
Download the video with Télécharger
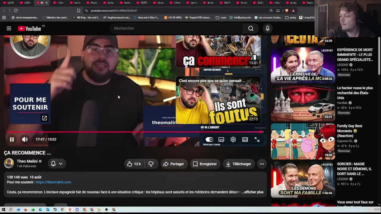(238, 164)
